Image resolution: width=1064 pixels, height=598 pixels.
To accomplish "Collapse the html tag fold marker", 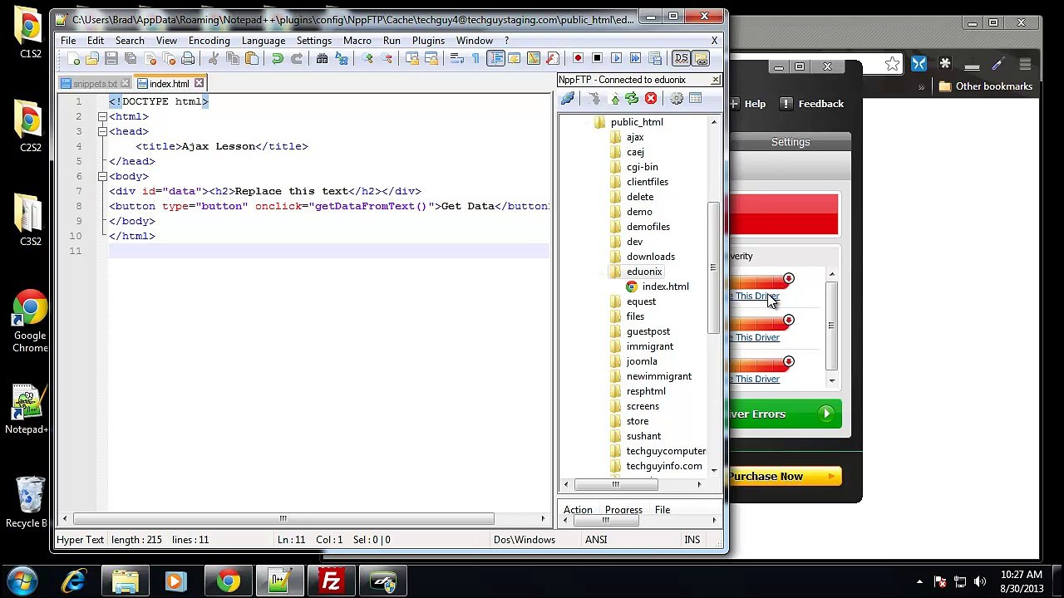I will click(102, 116).
